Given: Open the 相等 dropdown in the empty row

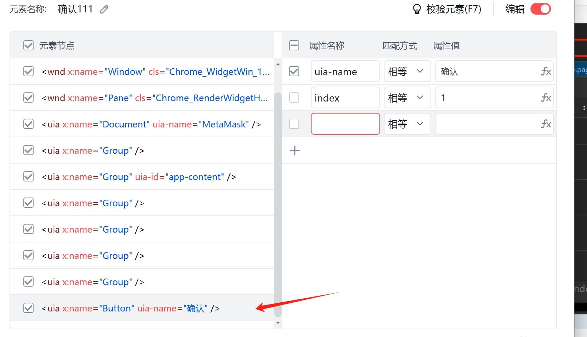Looking at the screenshot, I should click(x=407, y=124).
